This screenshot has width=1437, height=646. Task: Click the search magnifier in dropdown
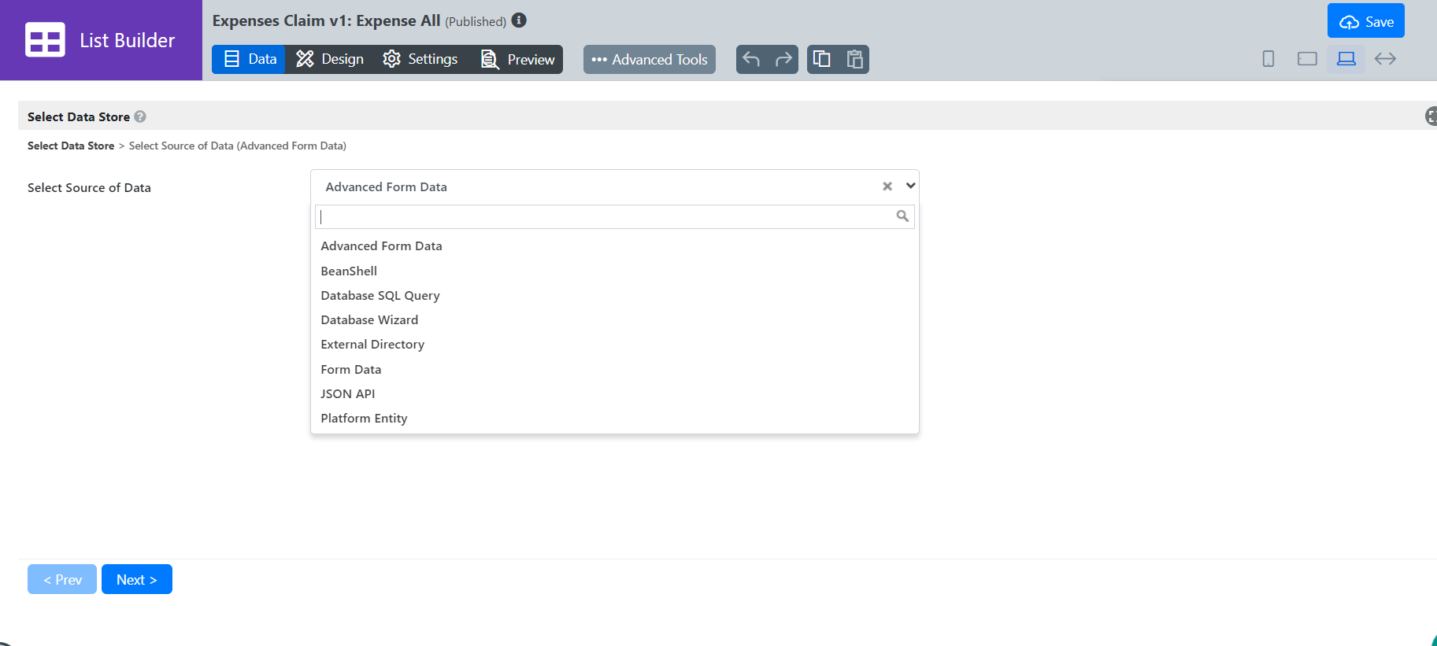tap(902, 216)
